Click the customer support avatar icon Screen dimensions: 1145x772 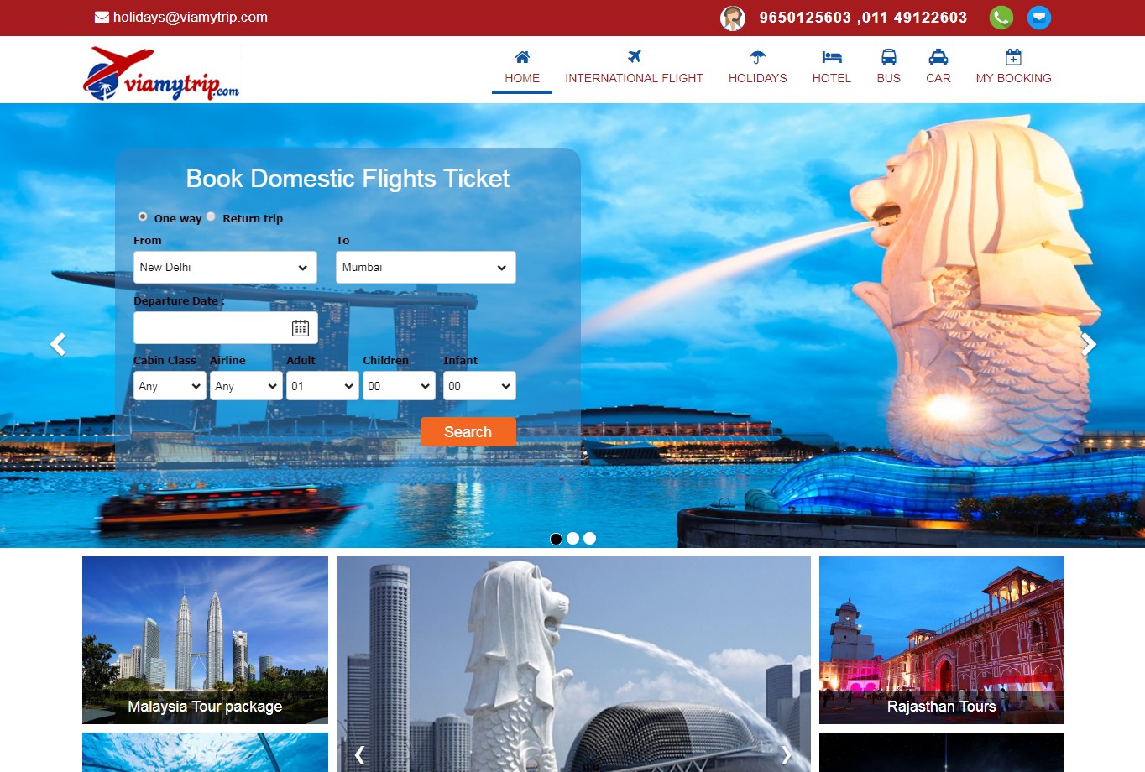click(x=733, y=18)
